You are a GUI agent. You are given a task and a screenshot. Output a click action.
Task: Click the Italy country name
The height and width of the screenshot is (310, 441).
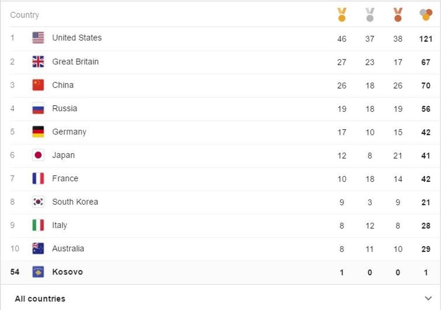coord(59,225)
